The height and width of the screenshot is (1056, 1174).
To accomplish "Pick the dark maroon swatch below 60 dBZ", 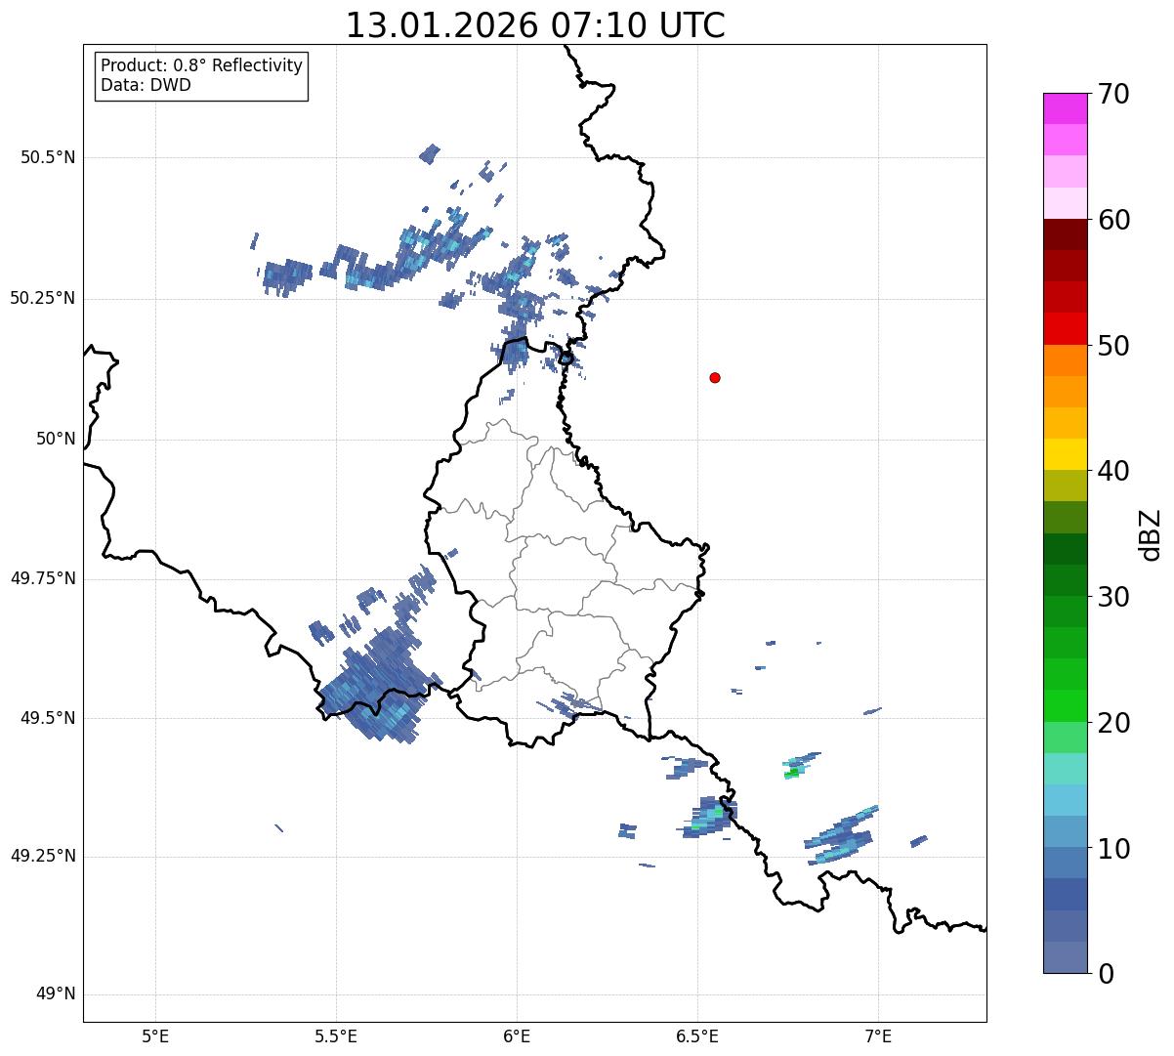I will (1065, 234).
